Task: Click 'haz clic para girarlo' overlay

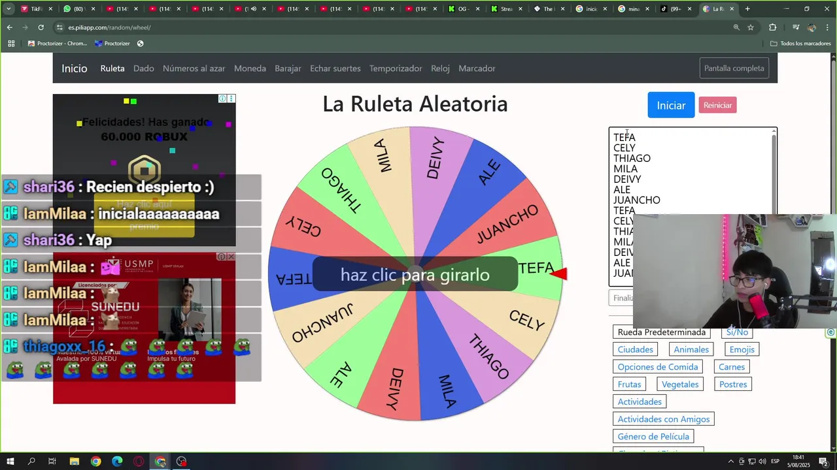Action: [x=415, y=274]
